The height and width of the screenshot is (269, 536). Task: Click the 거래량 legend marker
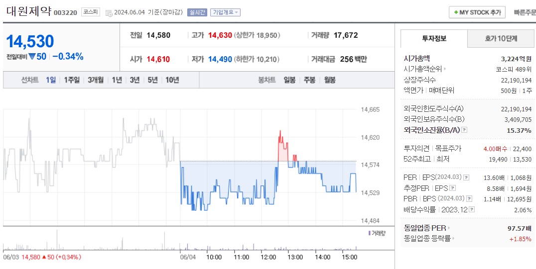pyautogui.click(x=369, y=233)
